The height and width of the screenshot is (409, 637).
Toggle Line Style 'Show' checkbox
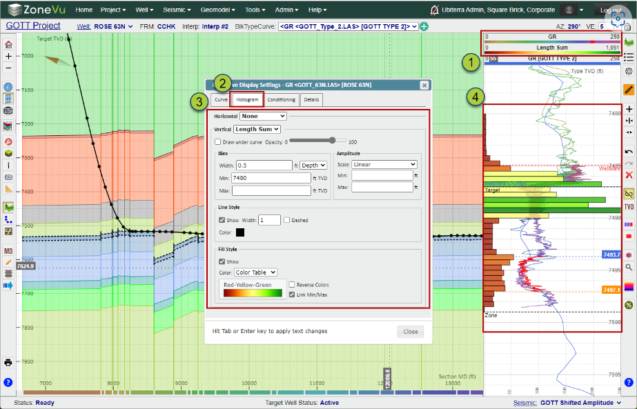222,220
